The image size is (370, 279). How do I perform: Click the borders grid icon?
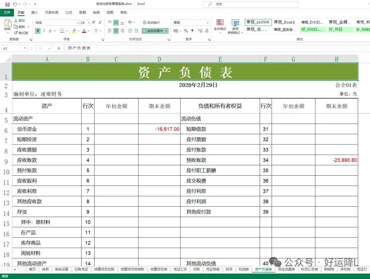[62, 31]
